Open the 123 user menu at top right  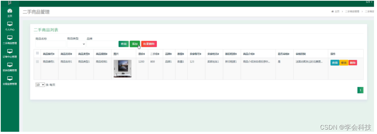(x=369, y=2)
